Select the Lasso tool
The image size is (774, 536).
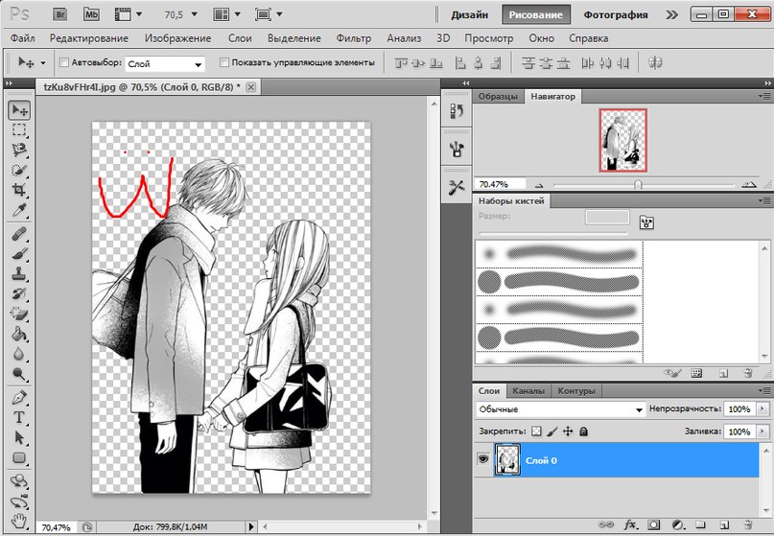pos(19,150)
